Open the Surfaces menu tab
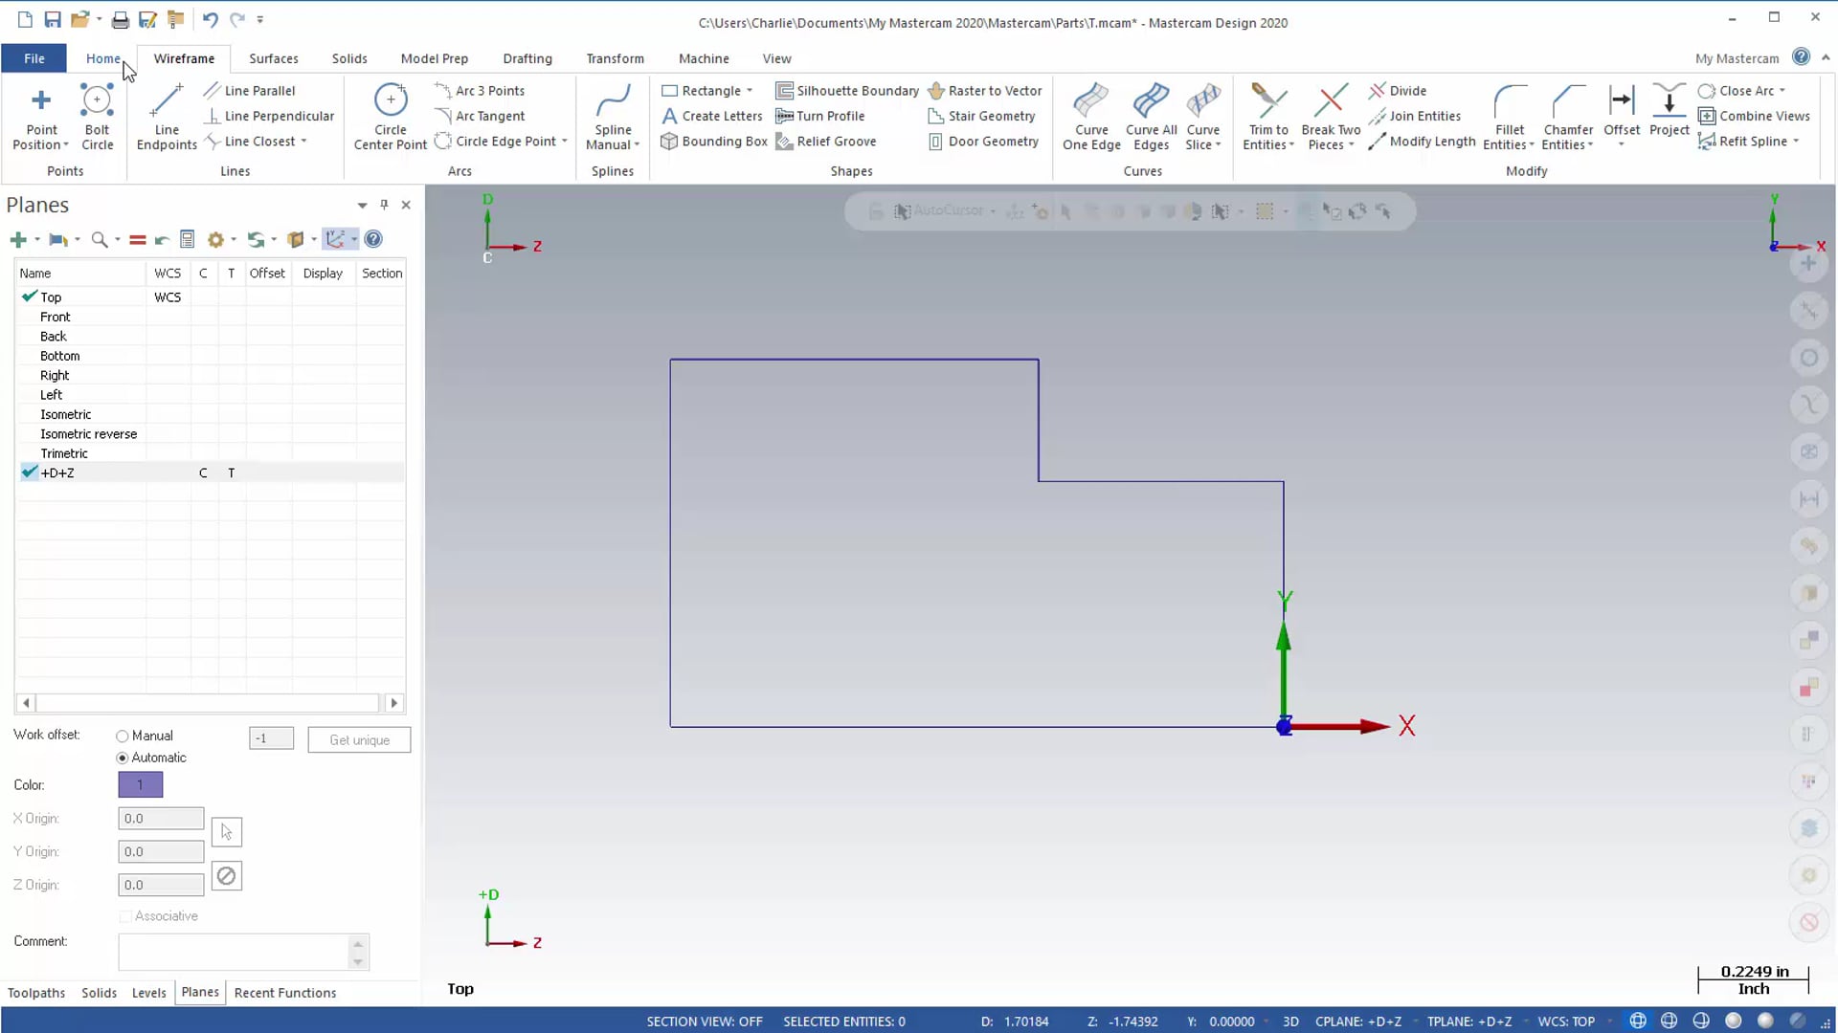 point(273,58)
